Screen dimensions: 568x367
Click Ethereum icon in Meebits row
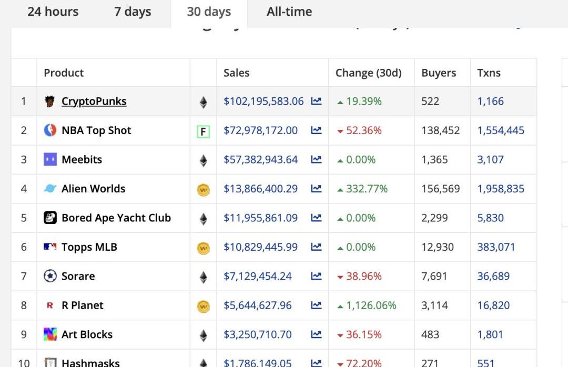(x=204, y=161)
